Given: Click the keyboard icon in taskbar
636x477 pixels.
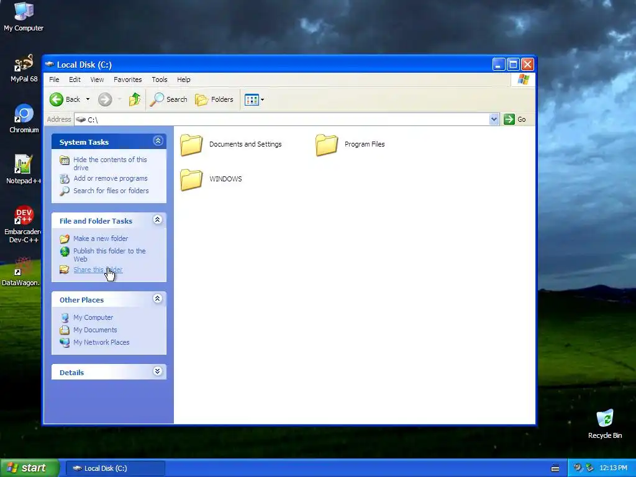Looking at the screenshot, I should point(555,468).
